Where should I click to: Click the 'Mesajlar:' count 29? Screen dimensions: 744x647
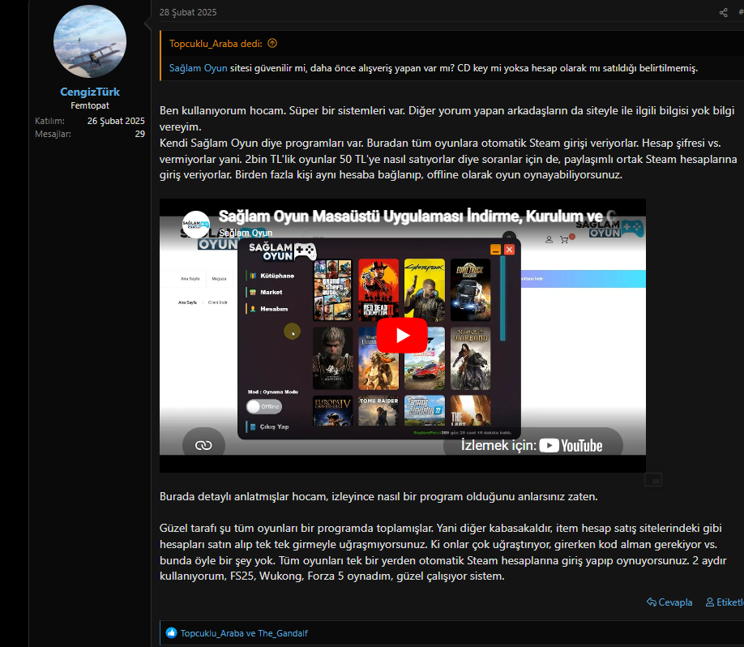pos(140,134)
